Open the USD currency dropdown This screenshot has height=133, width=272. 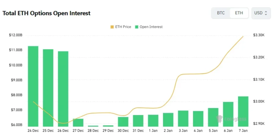261,13
